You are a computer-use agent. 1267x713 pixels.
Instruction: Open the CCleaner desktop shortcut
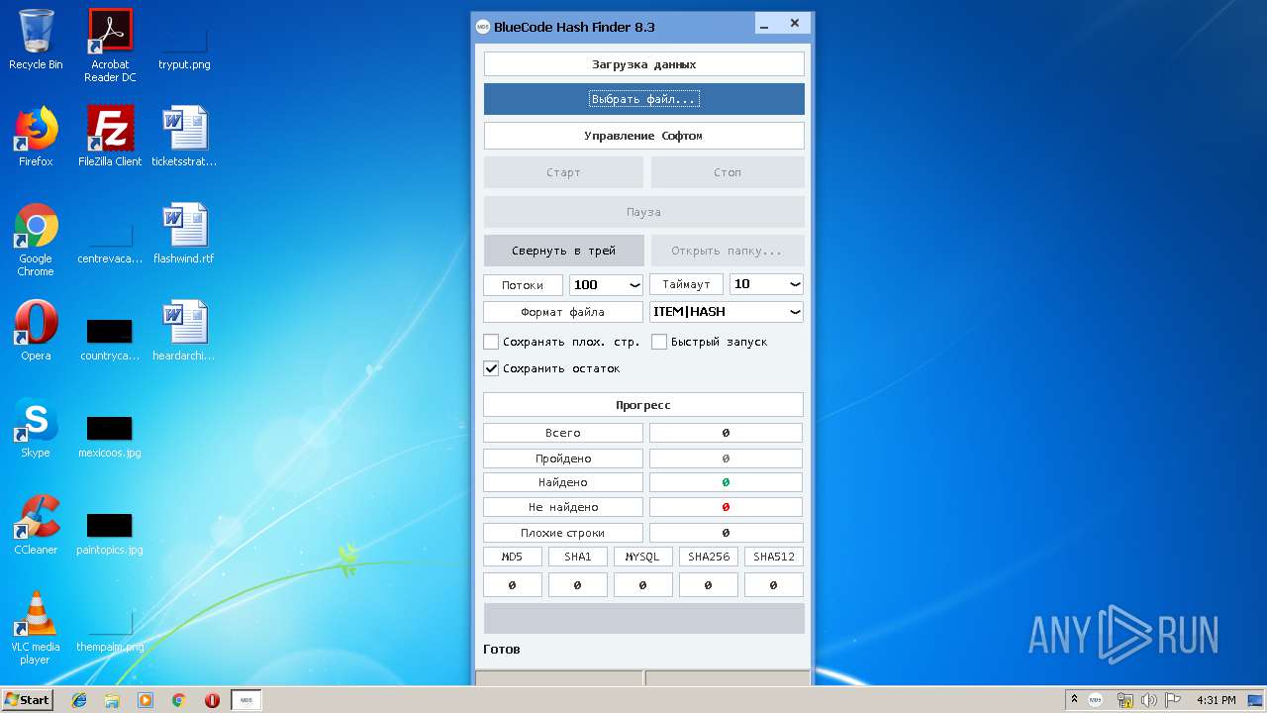click(x=36, y=525)
